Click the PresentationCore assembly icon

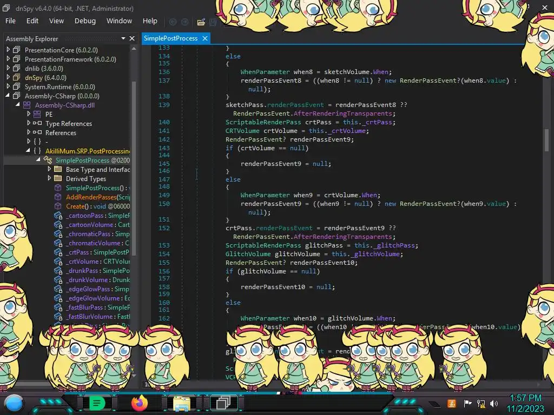(17, 50)
